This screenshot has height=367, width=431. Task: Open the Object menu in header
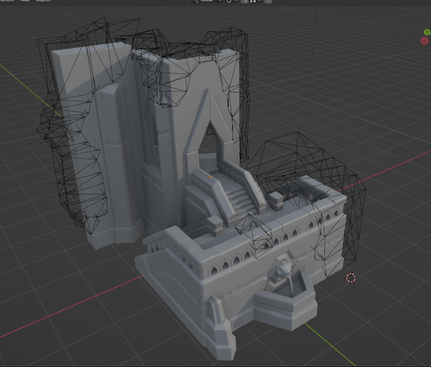43,1
